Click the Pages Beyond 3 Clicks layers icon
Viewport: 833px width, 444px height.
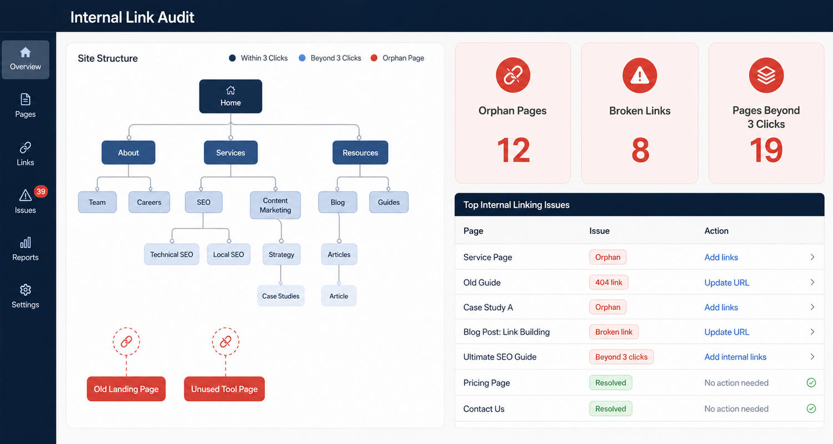tap(766, 75)
